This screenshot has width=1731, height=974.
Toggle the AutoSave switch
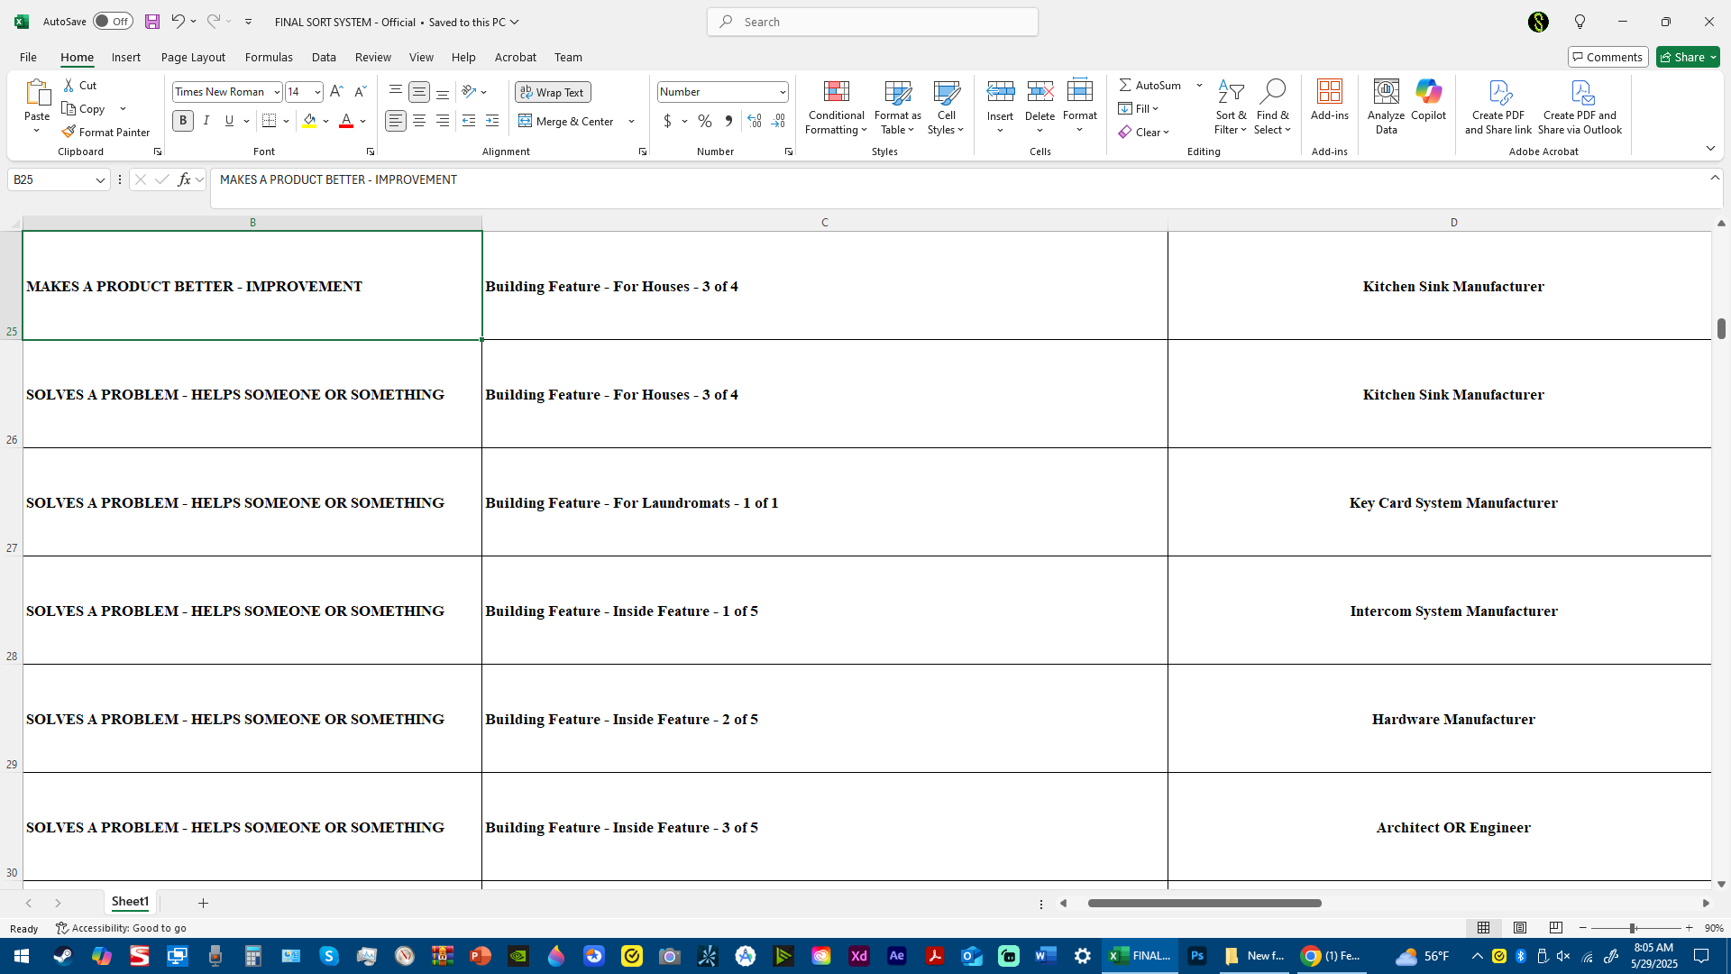point(113,22)
